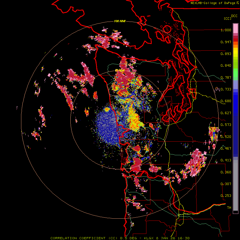The image size is (240, 240).
Task: Pick the light pink legend swatch
Action: point(235,29)
